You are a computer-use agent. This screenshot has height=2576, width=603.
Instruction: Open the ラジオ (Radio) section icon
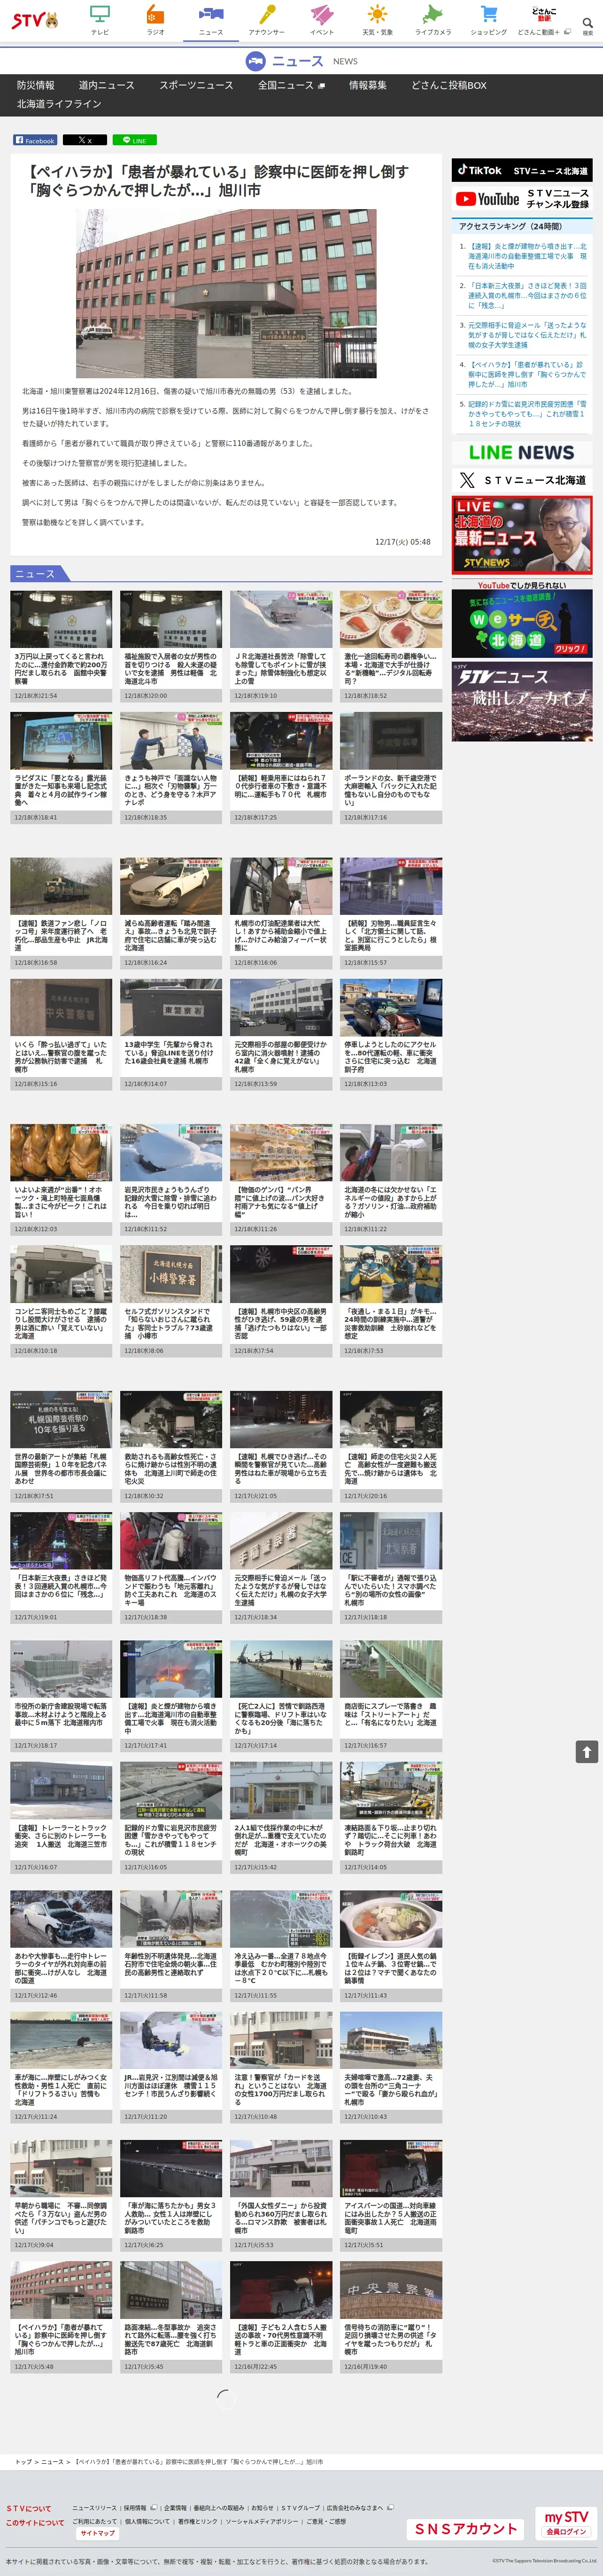[x=155, y=20]
